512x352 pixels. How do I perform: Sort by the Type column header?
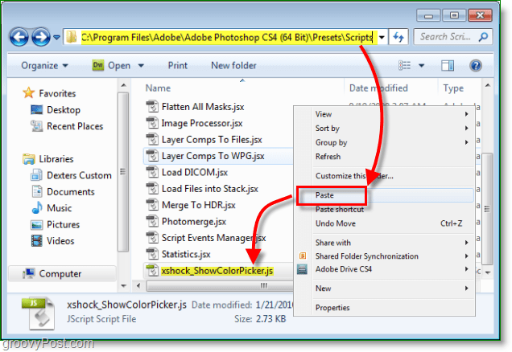pyautogui.click(x=453, y=88)
